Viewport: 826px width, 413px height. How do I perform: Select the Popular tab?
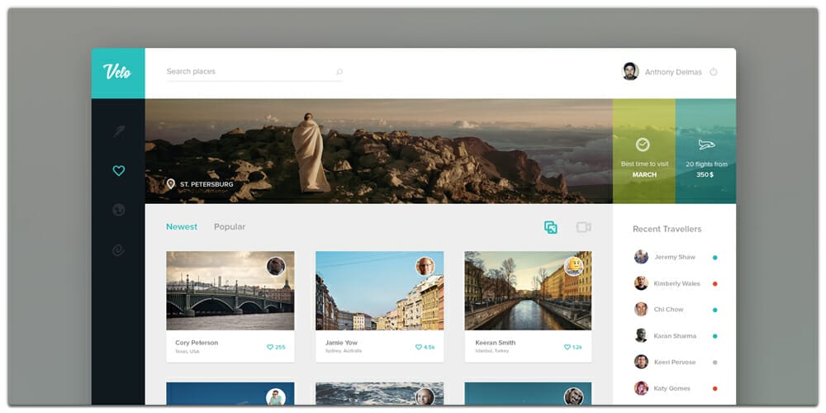click(x=230, y=227)
